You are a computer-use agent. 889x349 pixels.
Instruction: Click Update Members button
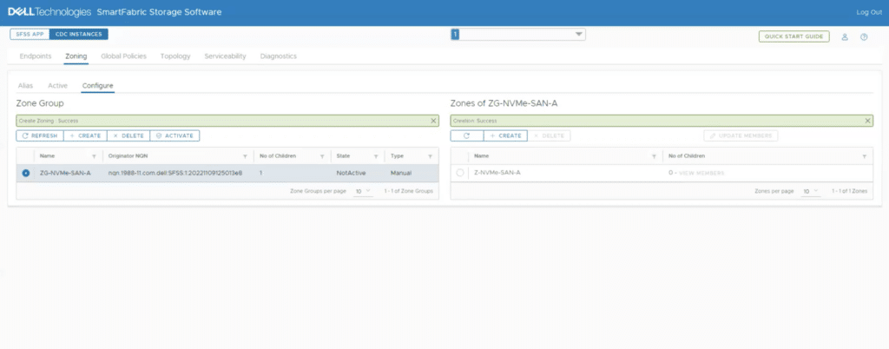[741, 136]
